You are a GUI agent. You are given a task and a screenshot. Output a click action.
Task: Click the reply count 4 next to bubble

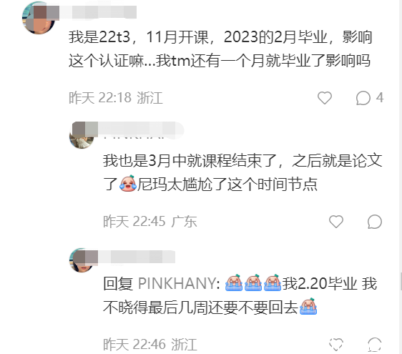[x=380, y=97]
